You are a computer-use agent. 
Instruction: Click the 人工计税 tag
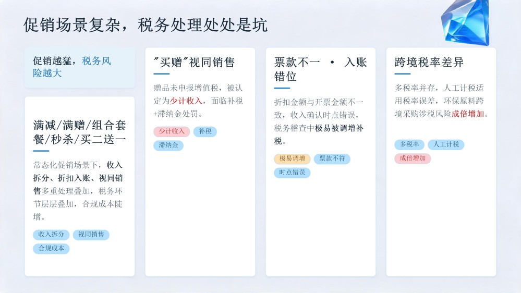(446, 145)
